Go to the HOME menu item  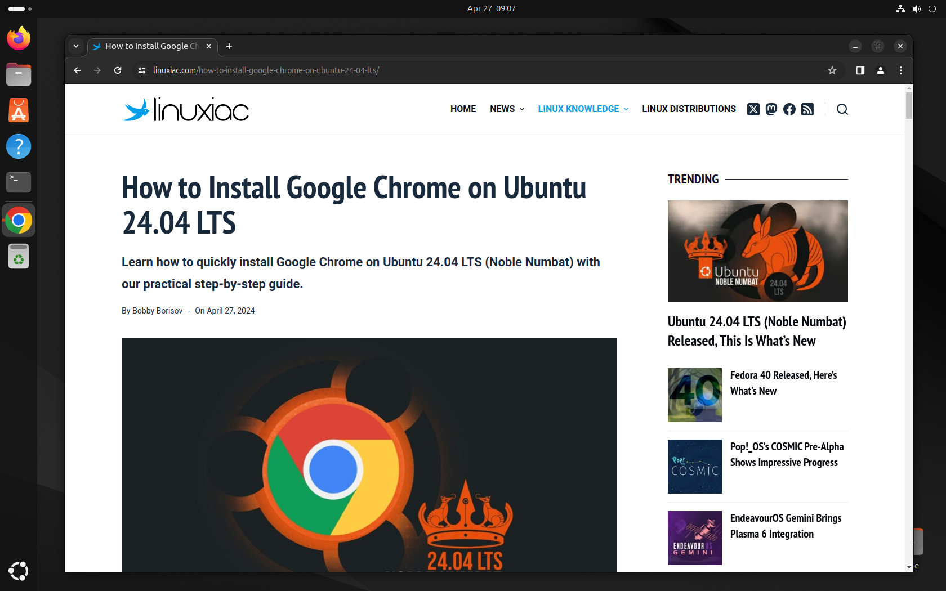point(463,109)
